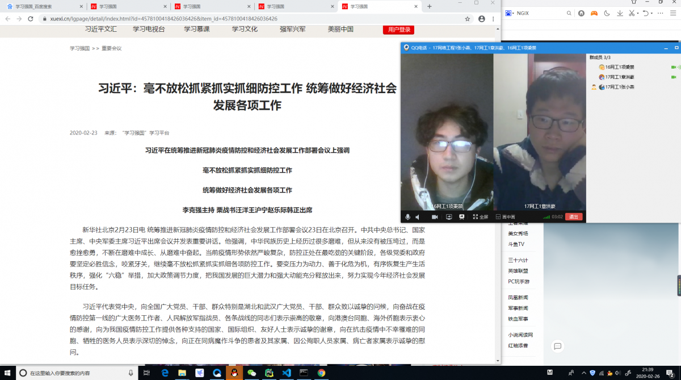Open the 学习慕课 navigation menu item
681x380 pixels.
point(196,29)
